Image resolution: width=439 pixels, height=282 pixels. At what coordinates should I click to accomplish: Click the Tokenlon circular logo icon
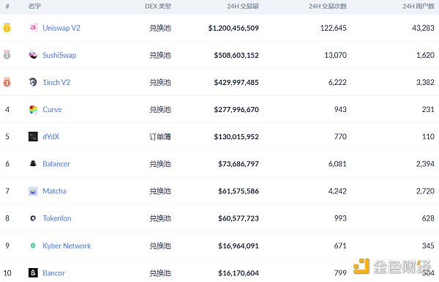33,218
